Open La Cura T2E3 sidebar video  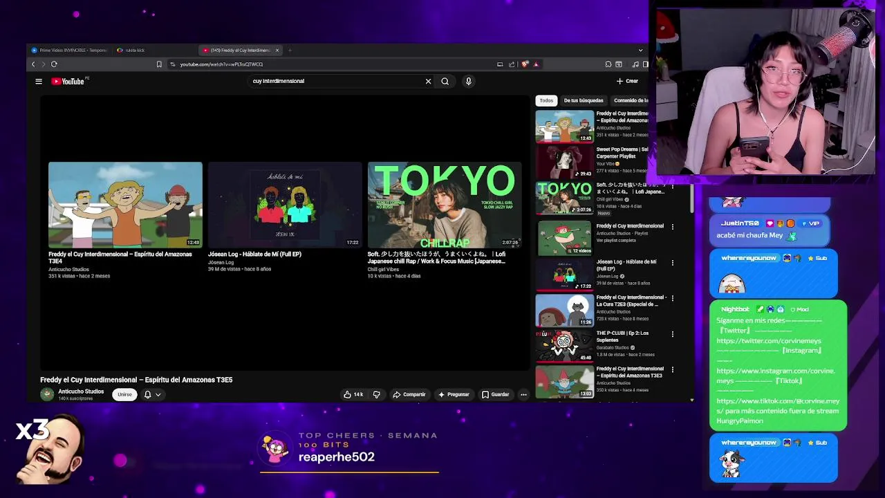pyautogui.click(x=564, y=309)
